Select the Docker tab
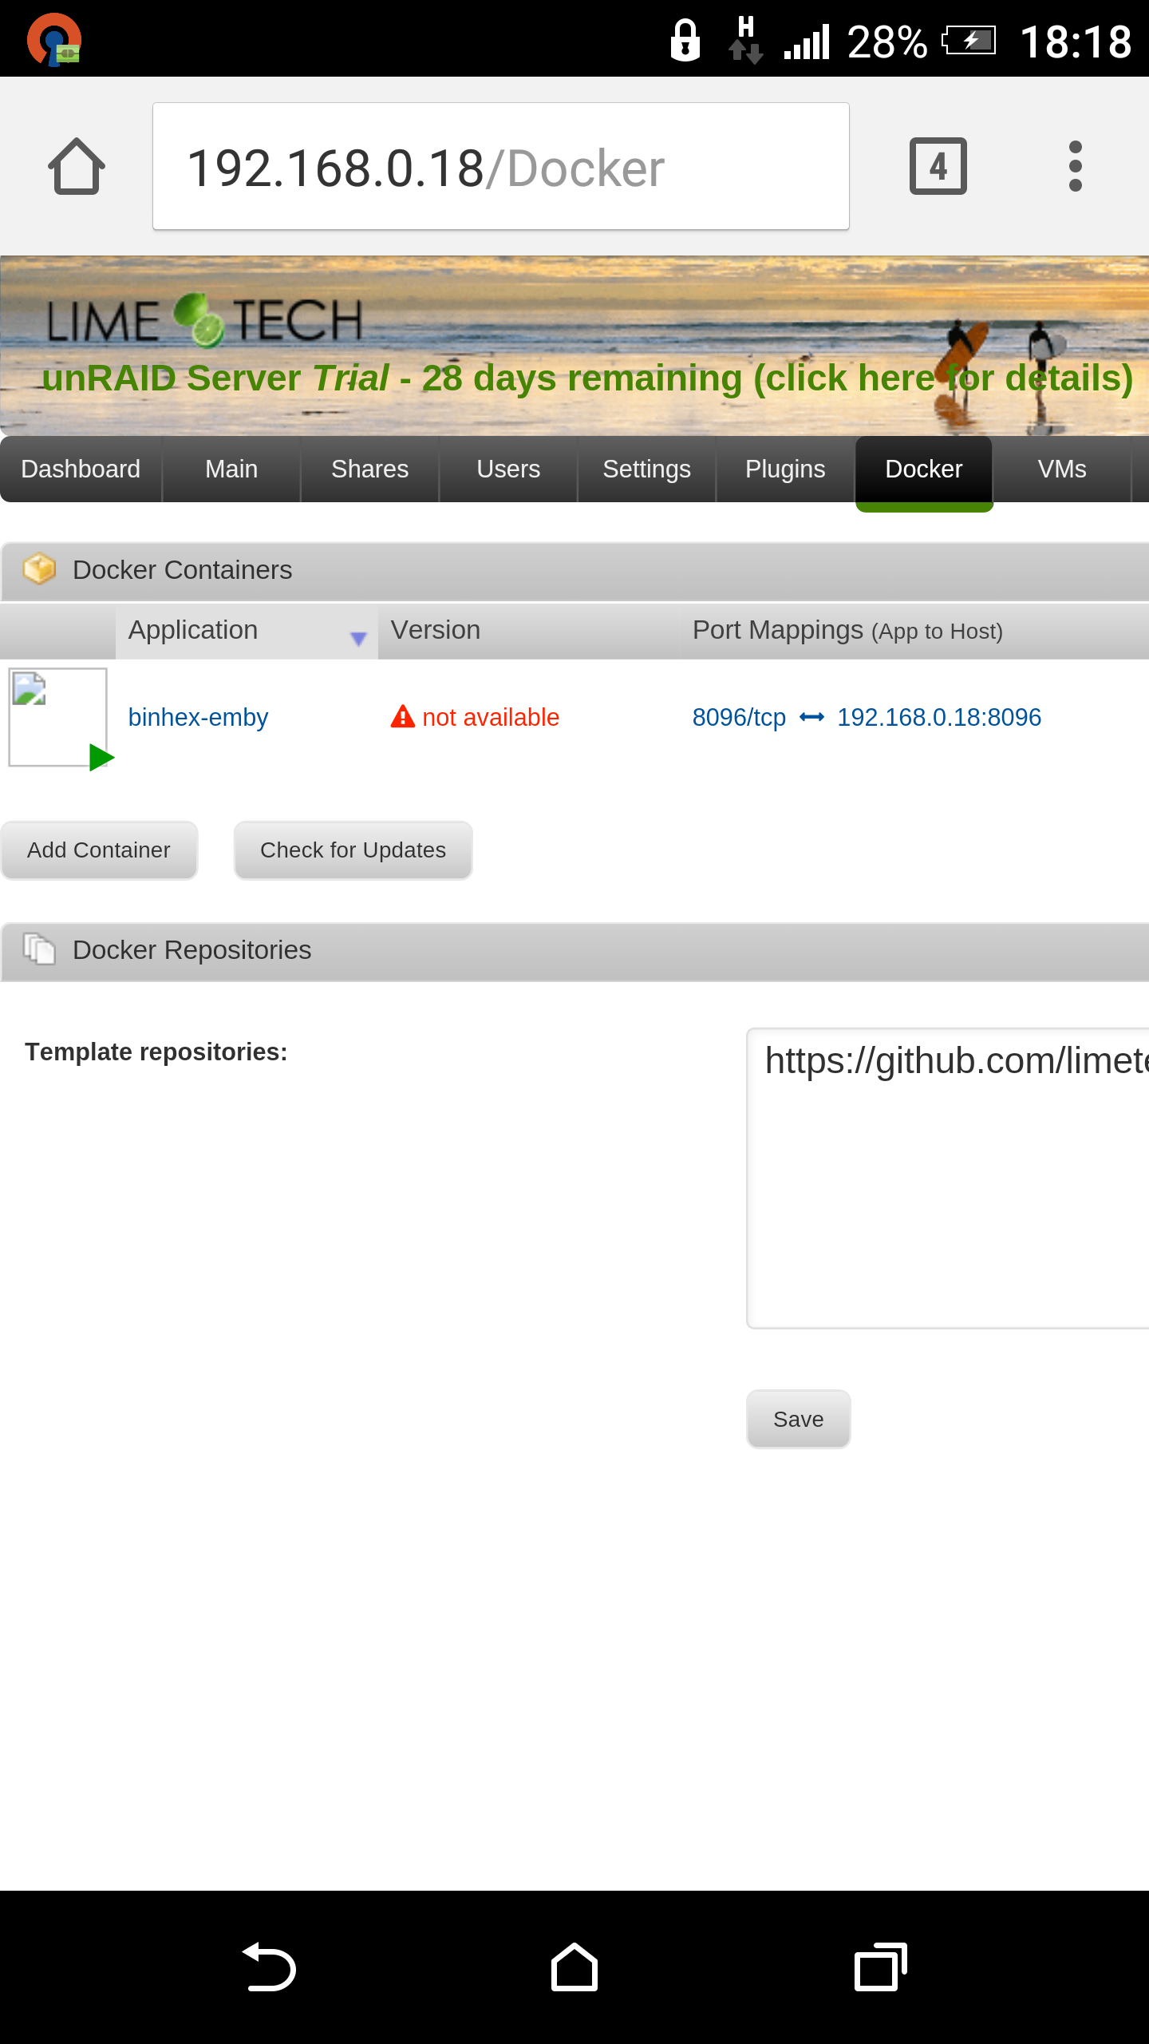1149x2044 pixels. point(924,470)
